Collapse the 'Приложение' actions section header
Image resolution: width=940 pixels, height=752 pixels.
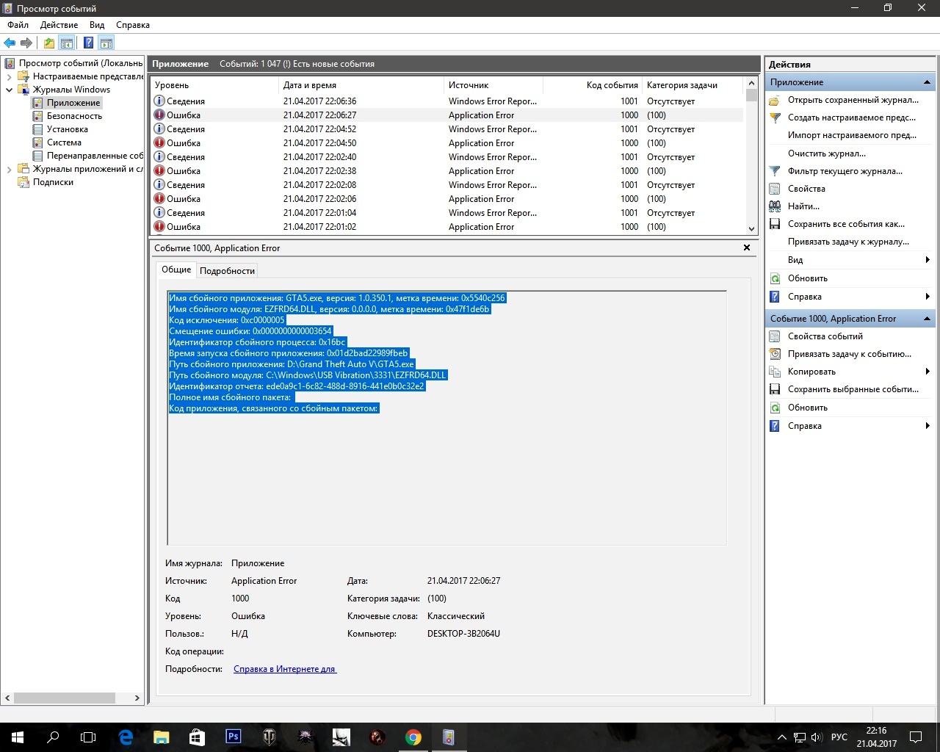click(x=927, y=82)
